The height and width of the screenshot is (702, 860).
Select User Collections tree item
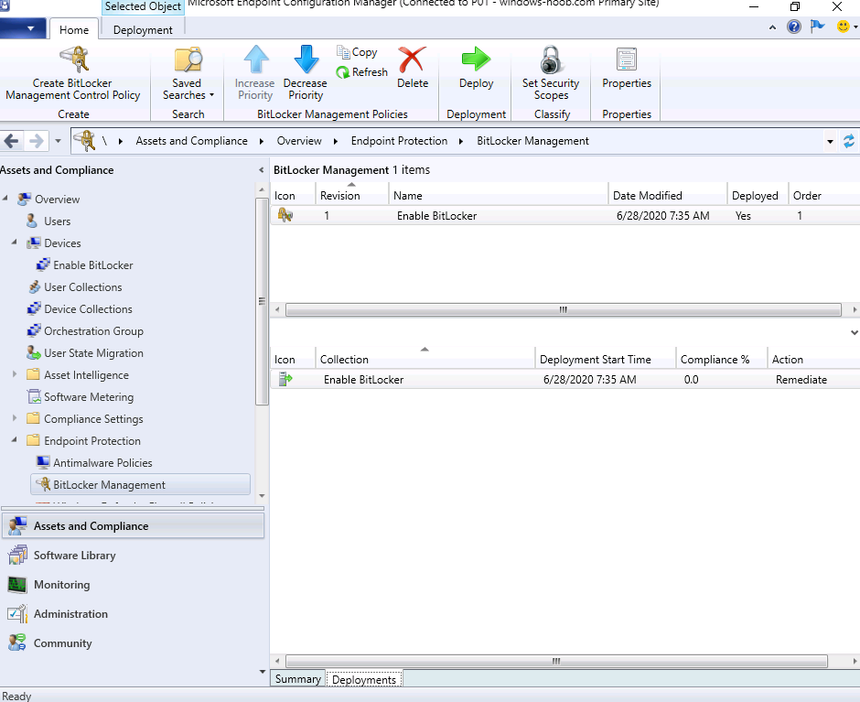(x=83, y=287)
